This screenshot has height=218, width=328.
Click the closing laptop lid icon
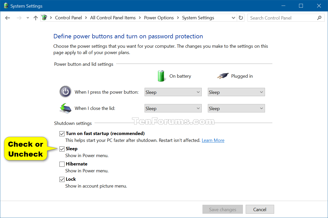point(65,108)
